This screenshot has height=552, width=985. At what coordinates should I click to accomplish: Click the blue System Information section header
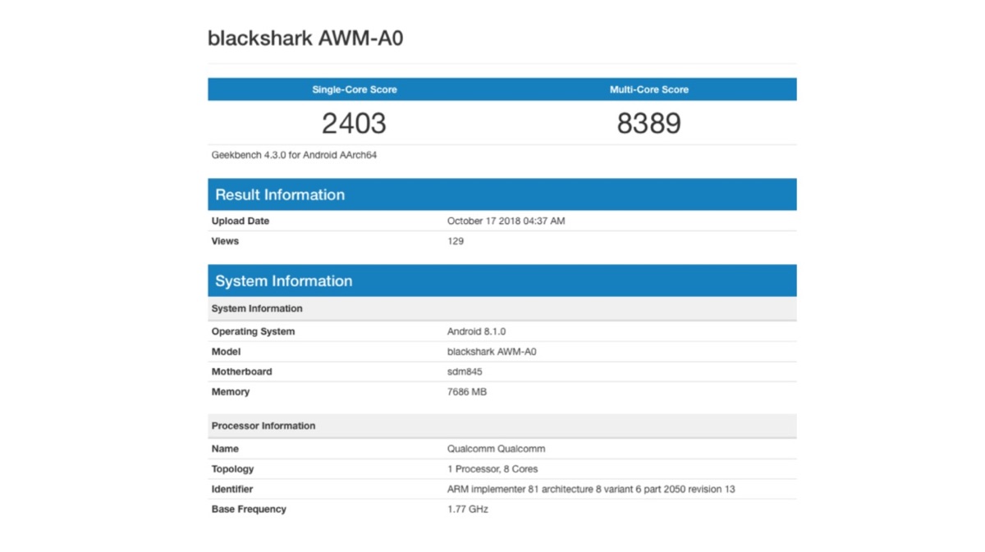[x=283, y=281]
